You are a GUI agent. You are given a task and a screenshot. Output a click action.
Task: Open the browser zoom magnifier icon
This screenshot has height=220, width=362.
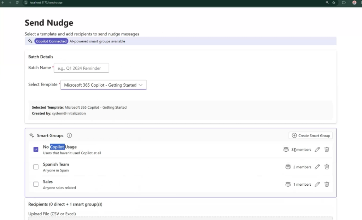[327, 2]
